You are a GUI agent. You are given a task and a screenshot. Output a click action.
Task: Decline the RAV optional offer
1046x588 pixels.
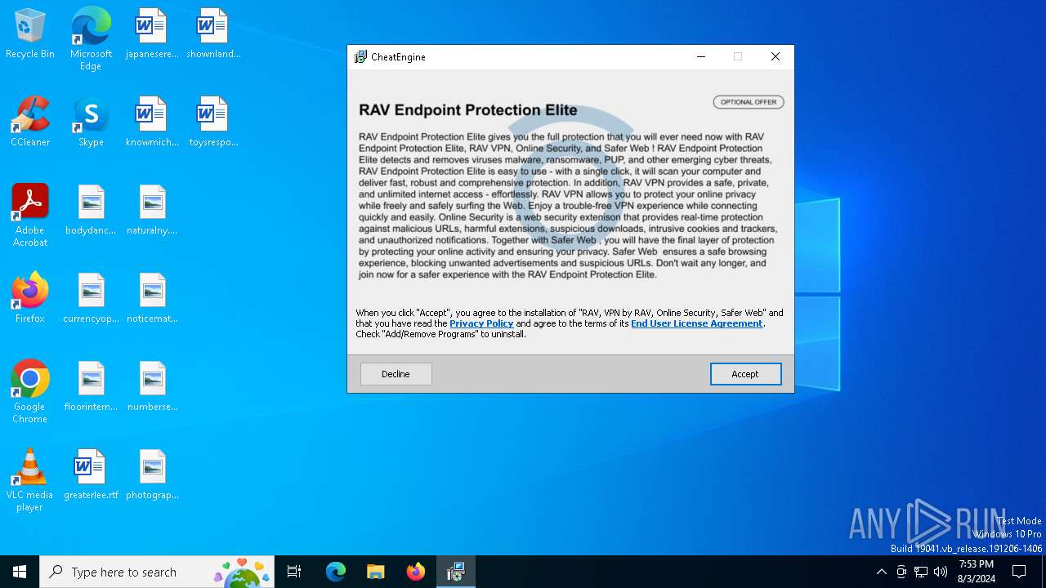(396, 374)
